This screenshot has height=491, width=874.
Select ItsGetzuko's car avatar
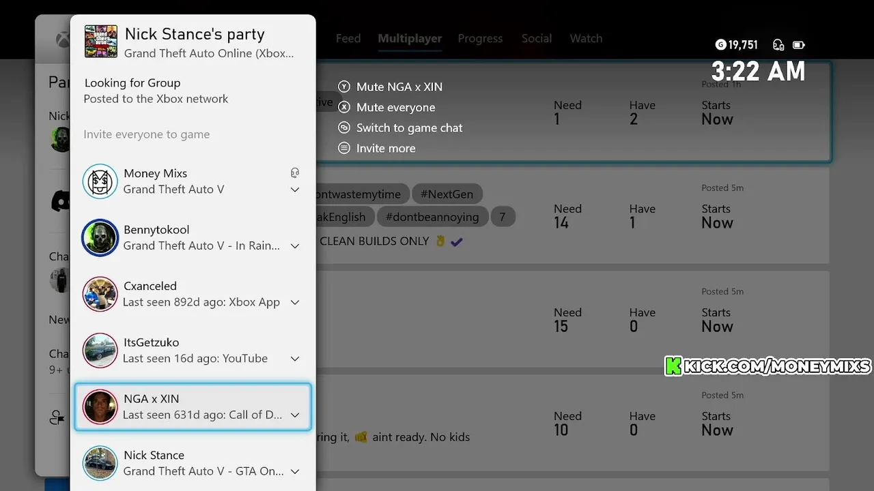(100, 351)
